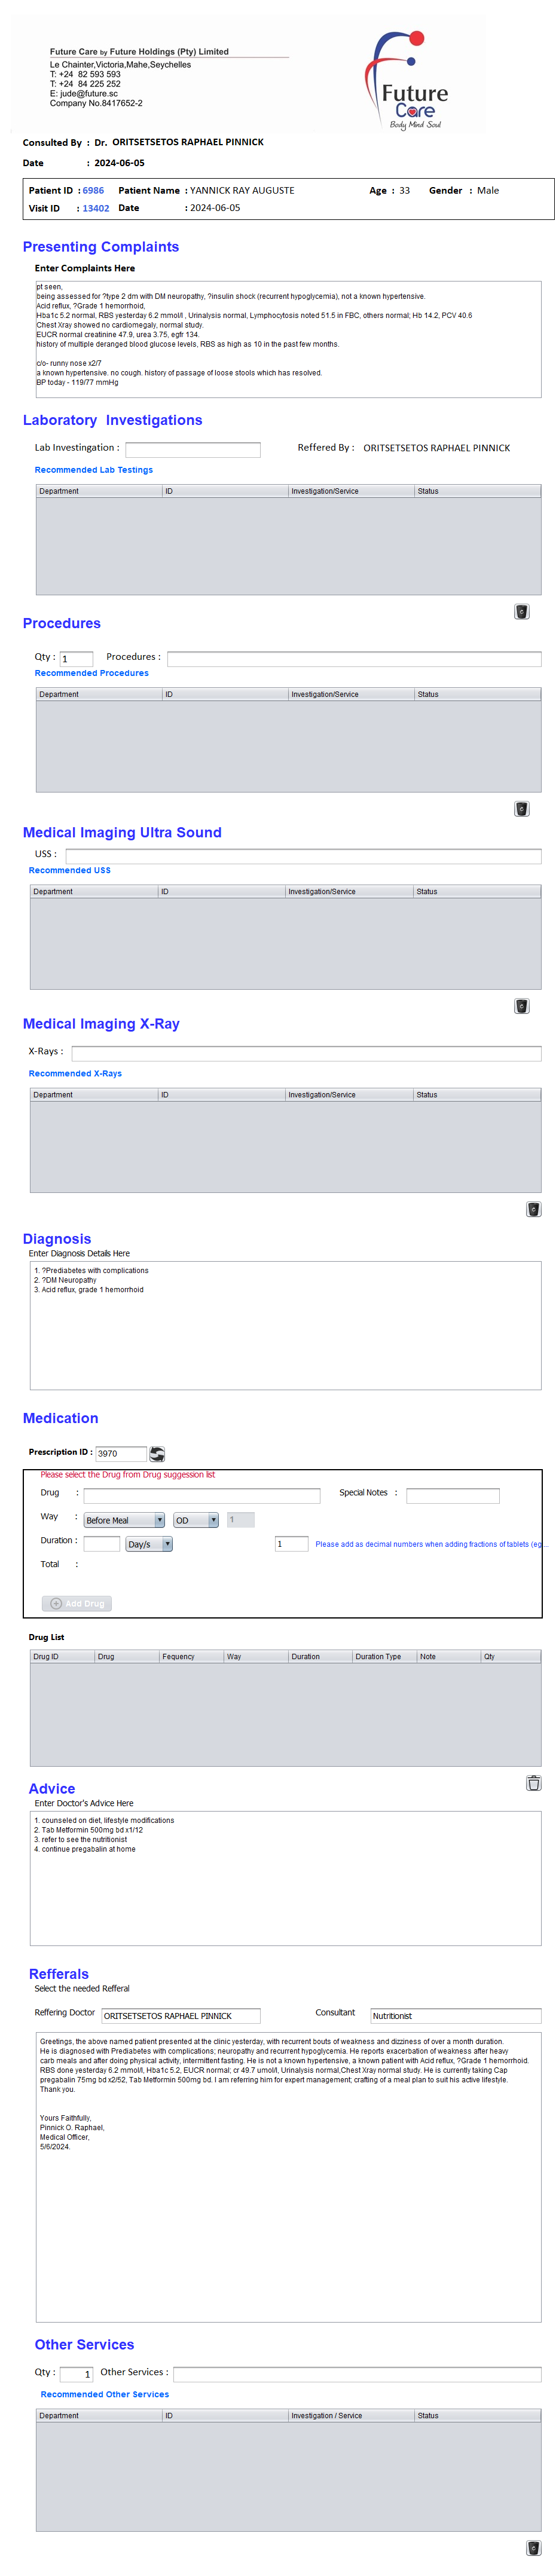Click trash icon under Ultra Sound table

(521, 1005)
